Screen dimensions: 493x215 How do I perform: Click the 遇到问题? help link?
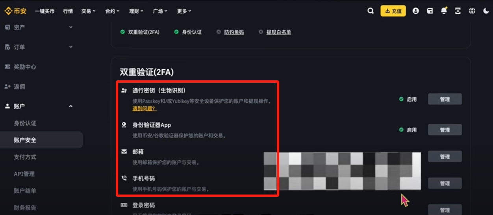145,108
